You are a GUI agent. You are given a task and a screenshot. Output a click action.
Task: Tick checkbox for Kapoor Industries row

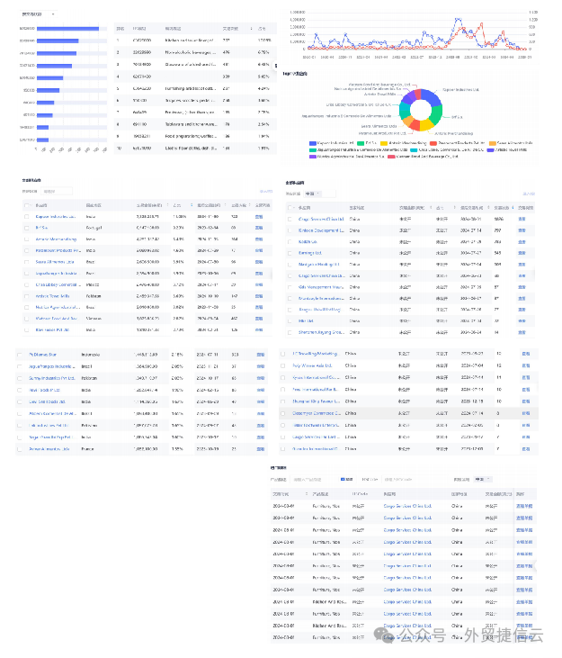coord(27,217)
